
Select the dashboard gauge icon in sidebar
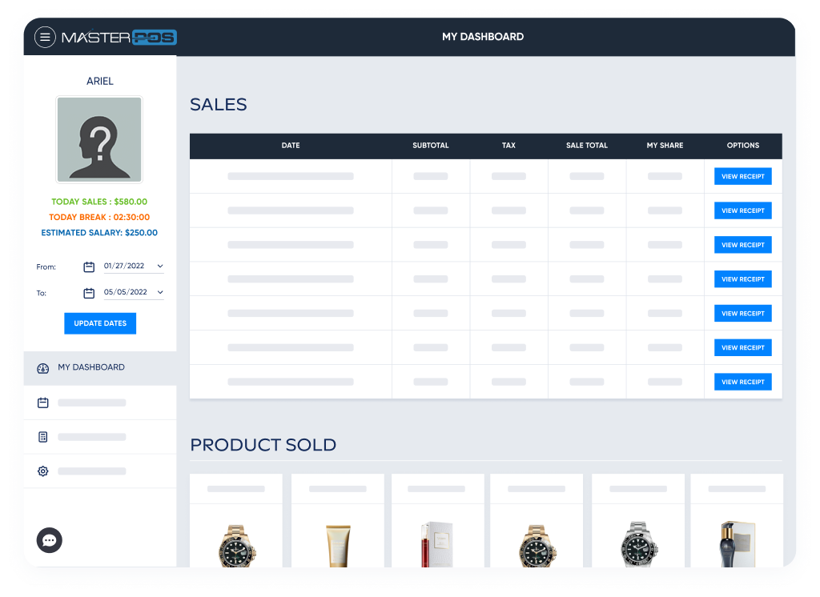[42, 369]
